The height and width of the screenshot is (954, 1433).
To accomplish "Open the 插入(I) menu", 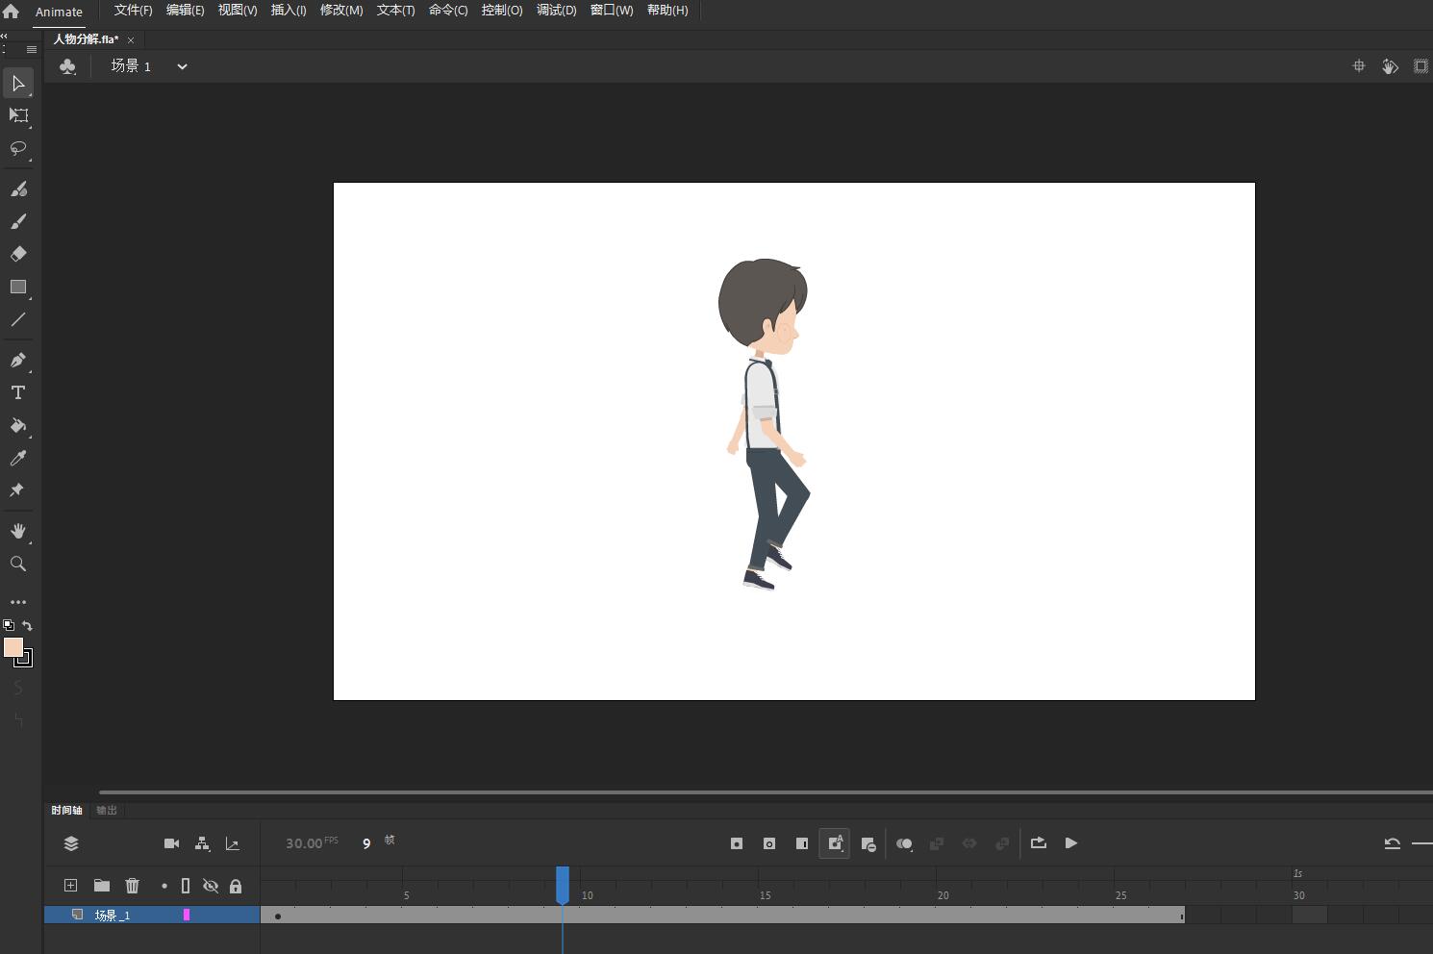I will 289,11.
